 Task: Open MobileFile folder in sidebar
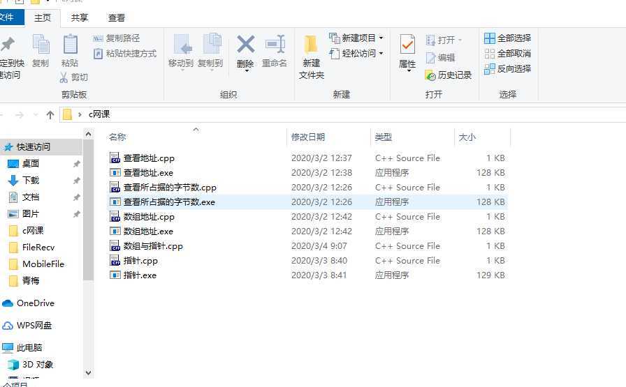pos(43,264)
